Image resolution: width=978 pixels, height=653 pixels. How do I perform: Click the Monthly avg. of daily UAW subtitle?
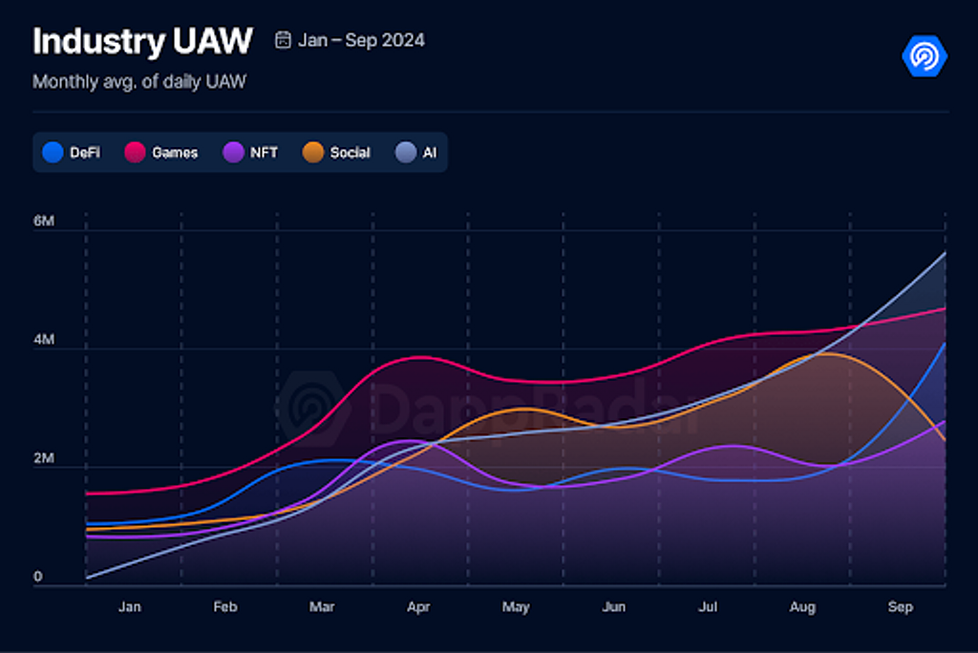click(139, 82)
